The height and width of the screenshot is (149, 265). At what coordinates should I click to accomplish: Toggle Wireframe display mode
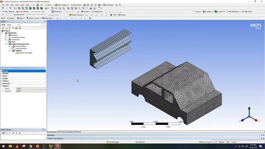pos(57,12)
